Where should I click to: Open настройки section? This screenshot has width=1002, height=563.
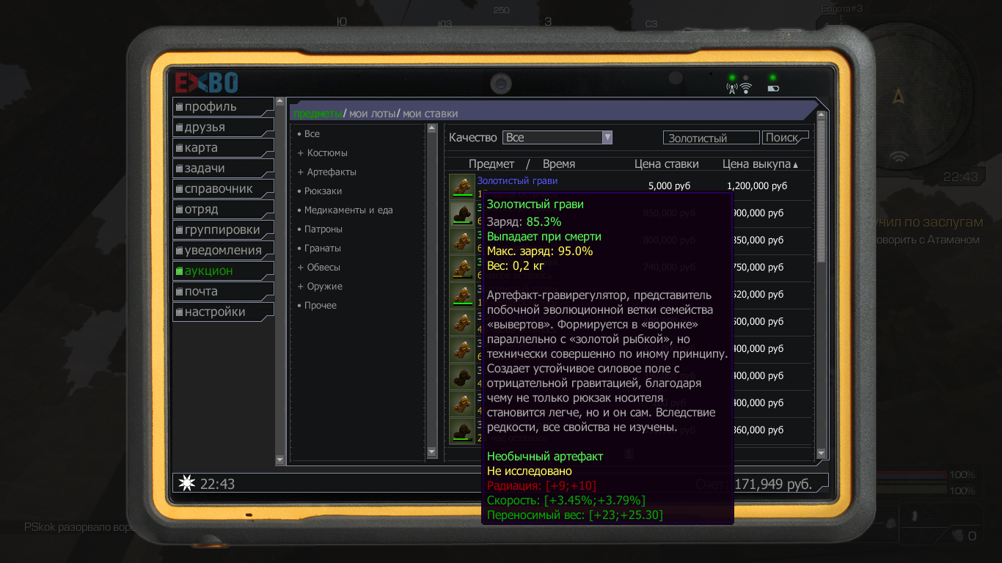[223, 312]
